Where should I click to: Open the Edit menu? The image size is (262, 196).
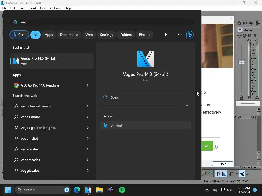[x=13, y=8]
